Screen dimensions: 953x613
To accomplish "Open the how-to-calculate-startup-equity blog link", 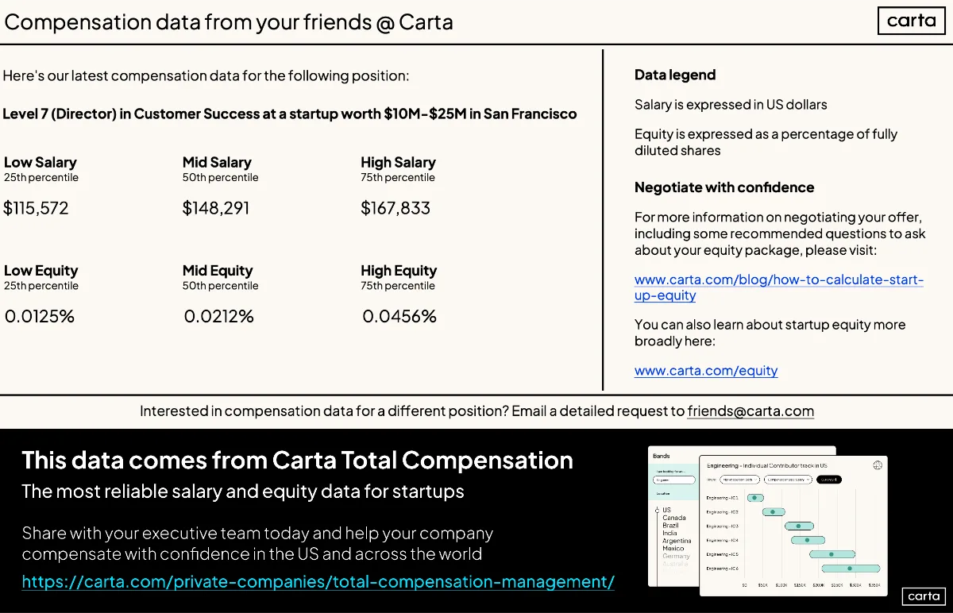I will (779, 287).
